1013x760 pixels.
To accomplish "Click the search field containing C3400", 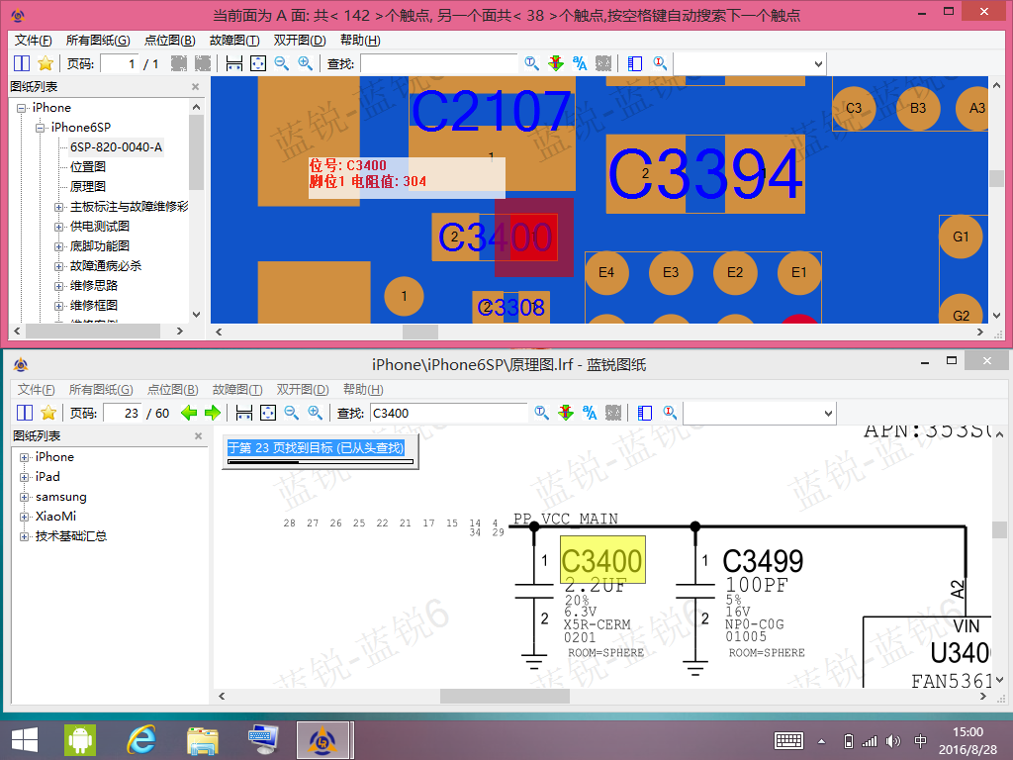I will coord(449,413).
